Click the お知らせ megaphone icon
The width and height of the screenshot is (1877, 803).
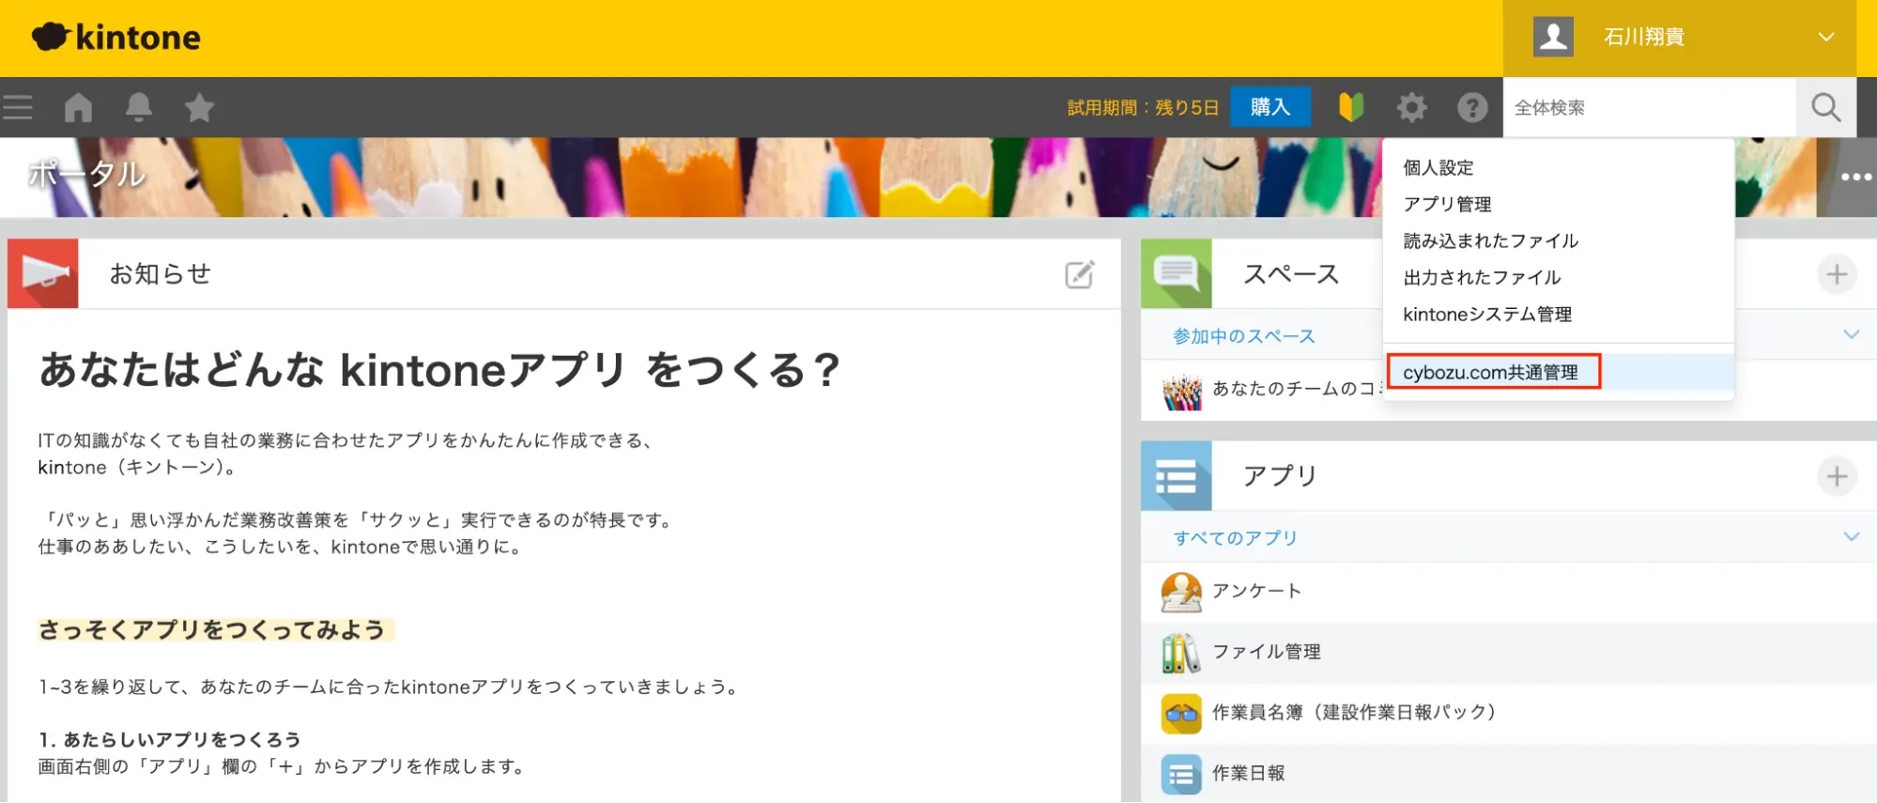43,273
